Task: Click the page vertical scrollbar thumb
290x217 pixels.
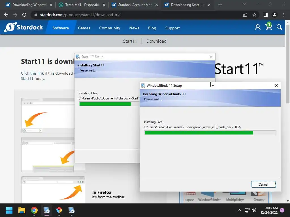Action: 287,64
